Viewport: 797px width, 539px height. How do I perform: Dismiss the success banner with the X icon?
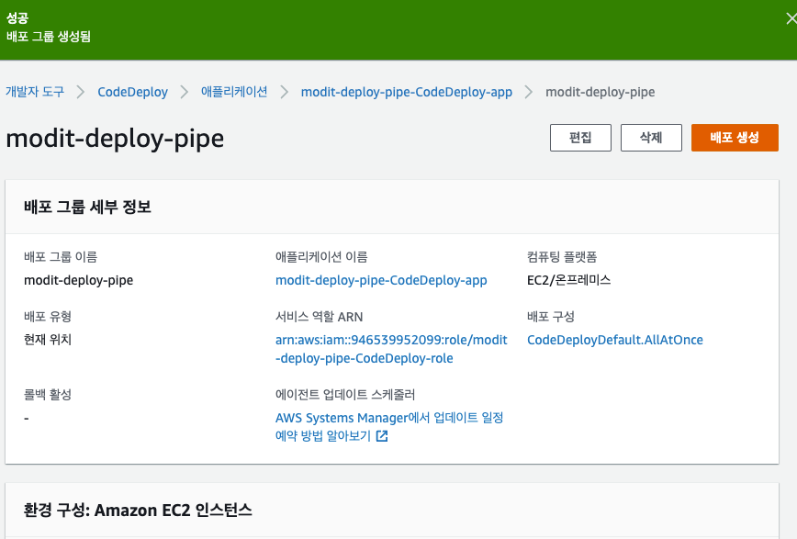(791, 18)
